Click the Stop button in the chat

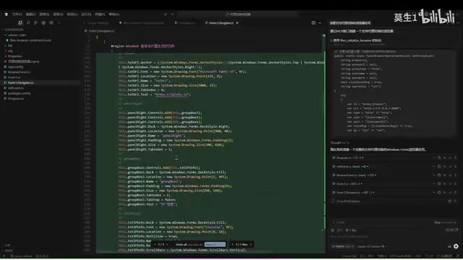tap(445, 222)
